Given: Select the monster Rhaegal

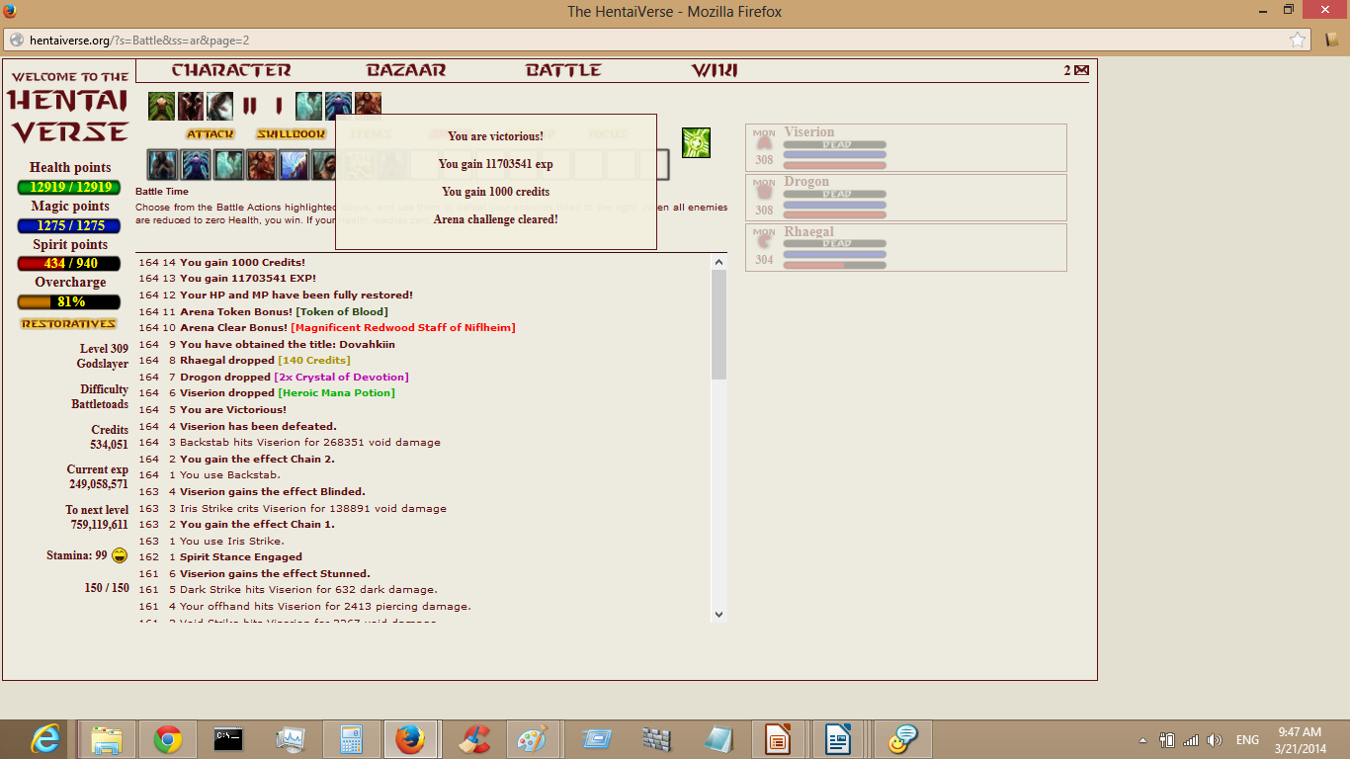Looking at the screenshot, I should pos(906,247).
